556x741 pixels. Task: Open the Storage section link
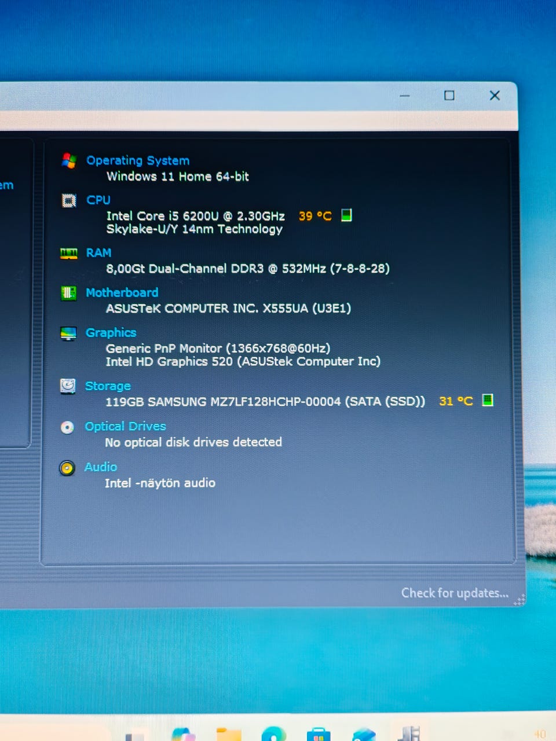[108, 386]
